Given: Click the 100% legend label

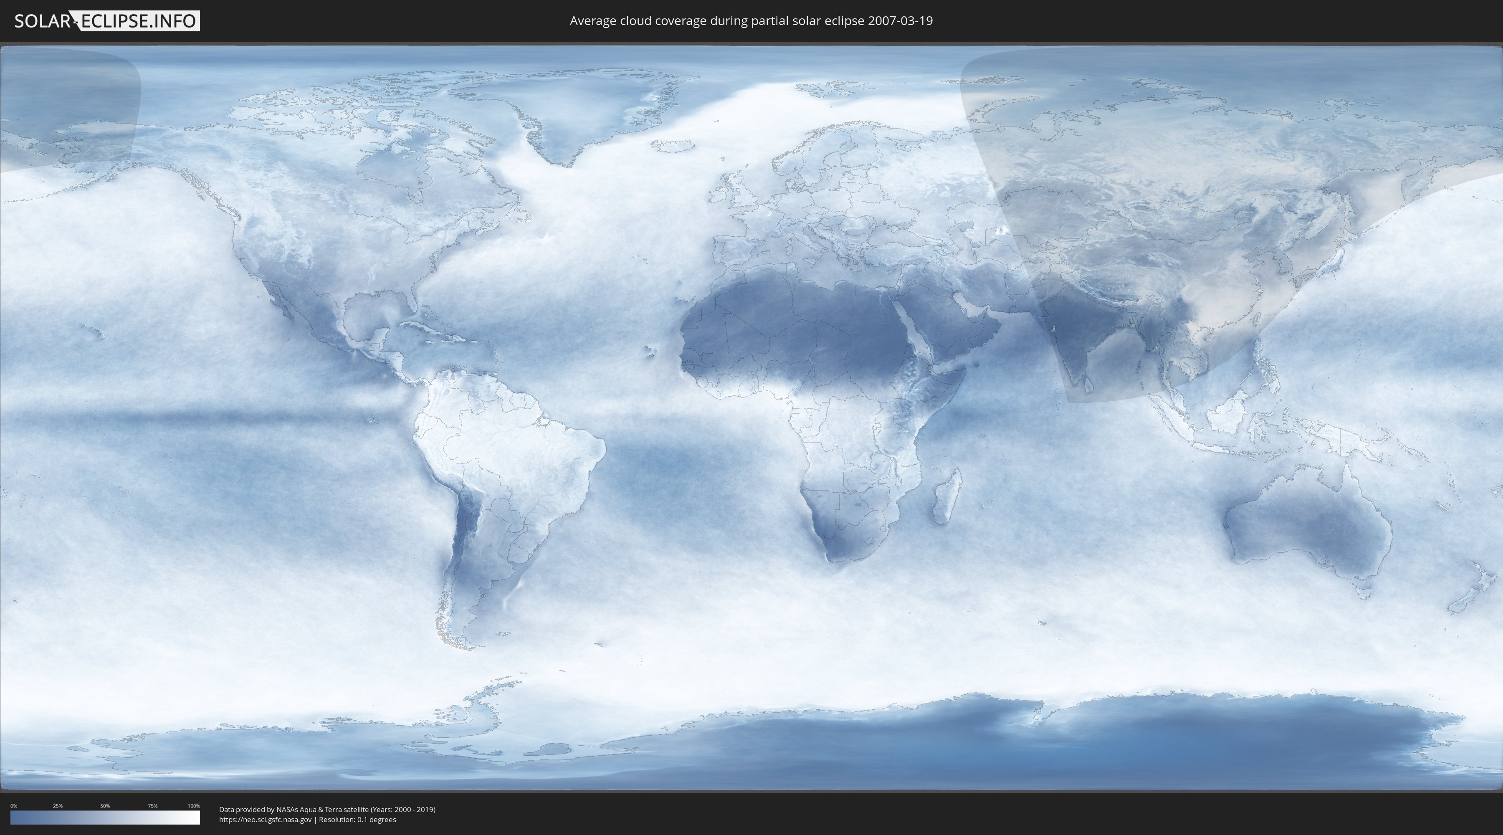Looking at the screenshot, I should [x=194, y=806].
